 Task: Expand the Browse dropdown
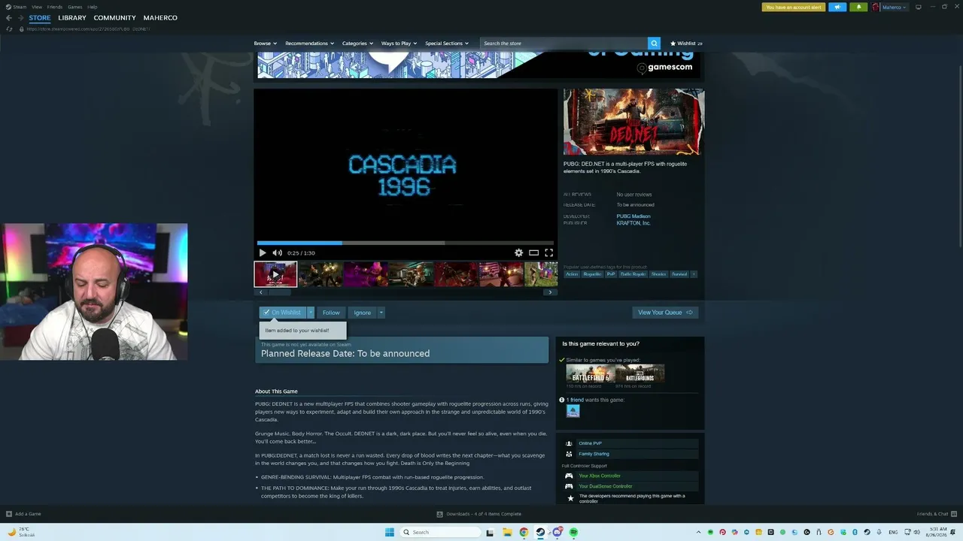point(265,44)
